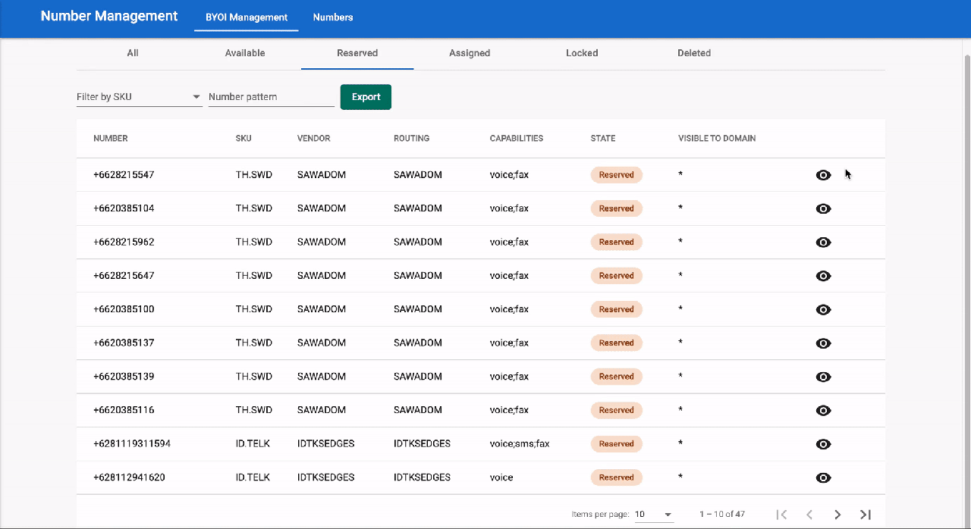Open the Filter by SKU dropdown

pos(140,97)
